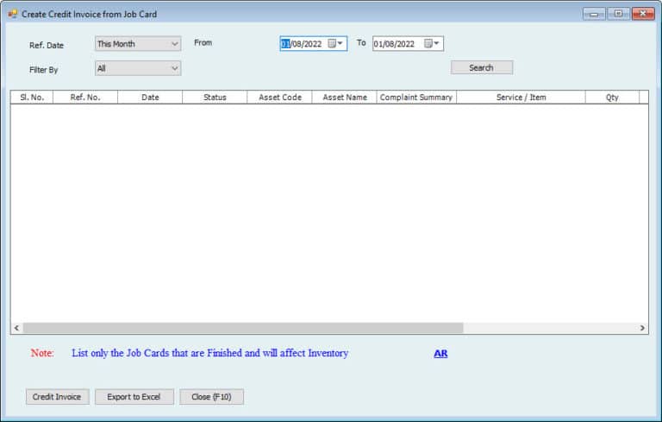
Task: Sort by Service / Item column header
Action: 521,98
